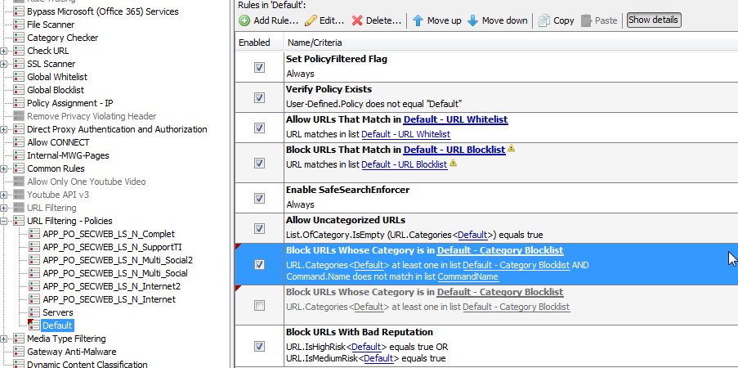The image size is (738, 368).
Task: Click the Global Blocklist rule set icon
Action: coord(19,90)
